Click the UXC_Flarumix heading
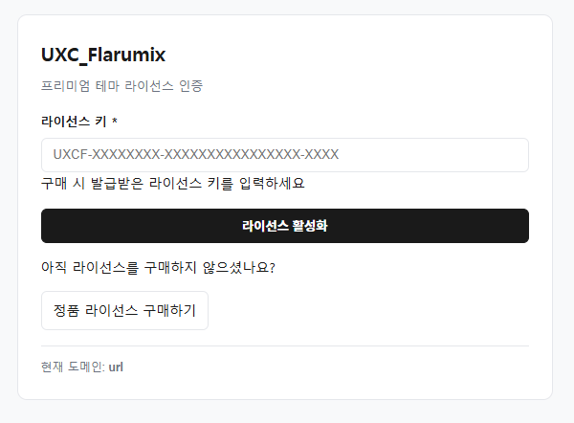Viewport: 574px width, 423px height. point(103,56)
